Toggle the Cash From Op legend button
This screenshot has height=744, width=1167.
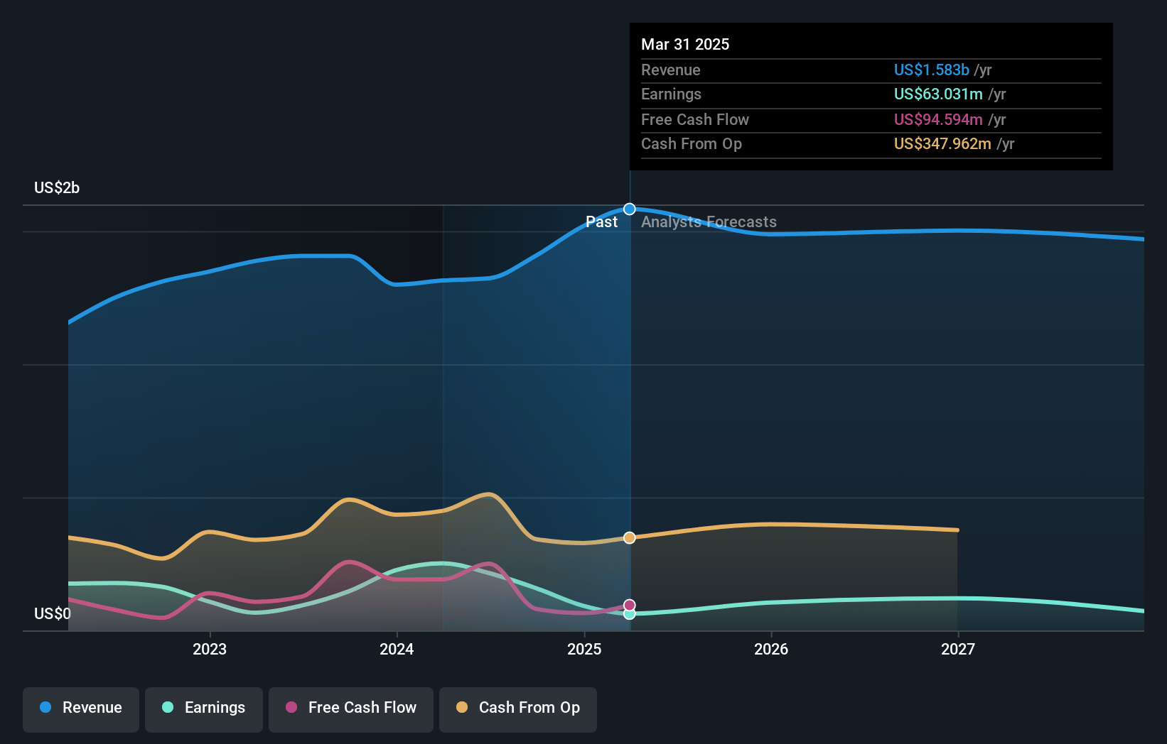pyautogui.click(x=518, y=709)
